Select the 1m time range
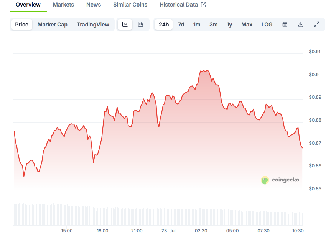 (197, 25)
